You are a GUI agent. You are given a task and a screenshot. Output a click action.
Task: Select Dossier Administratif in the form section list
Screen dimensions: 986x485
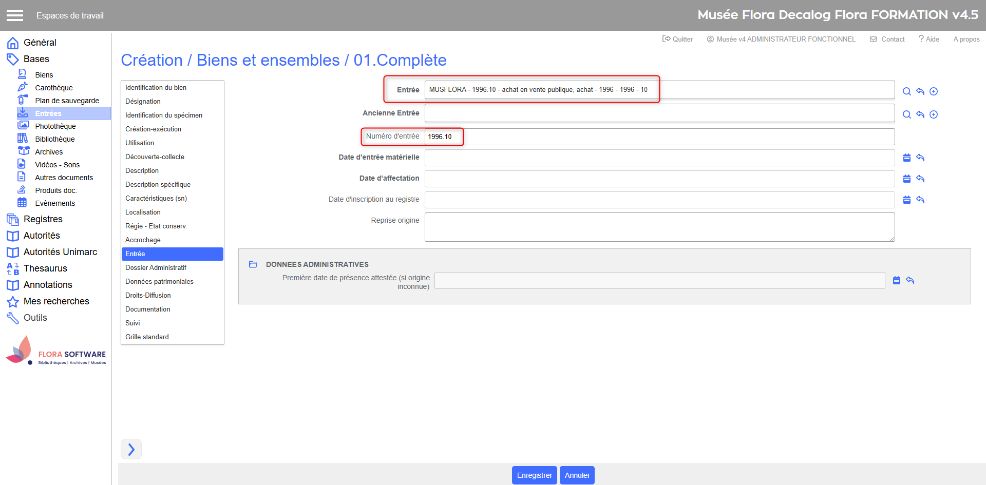pos(156,267)
